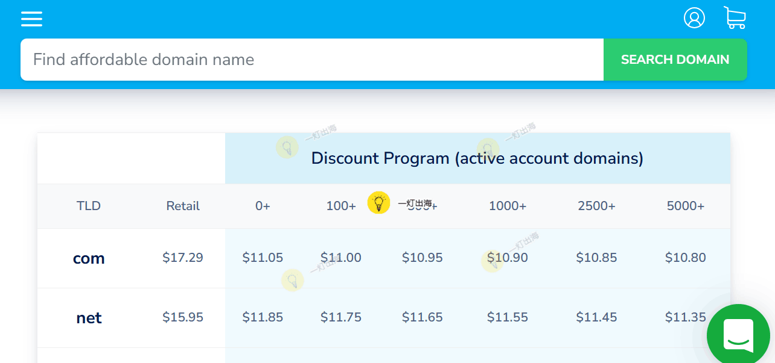This screenshot has width=775, height=363.
Task: Select the com TLD row label
Action: (89, 258)
